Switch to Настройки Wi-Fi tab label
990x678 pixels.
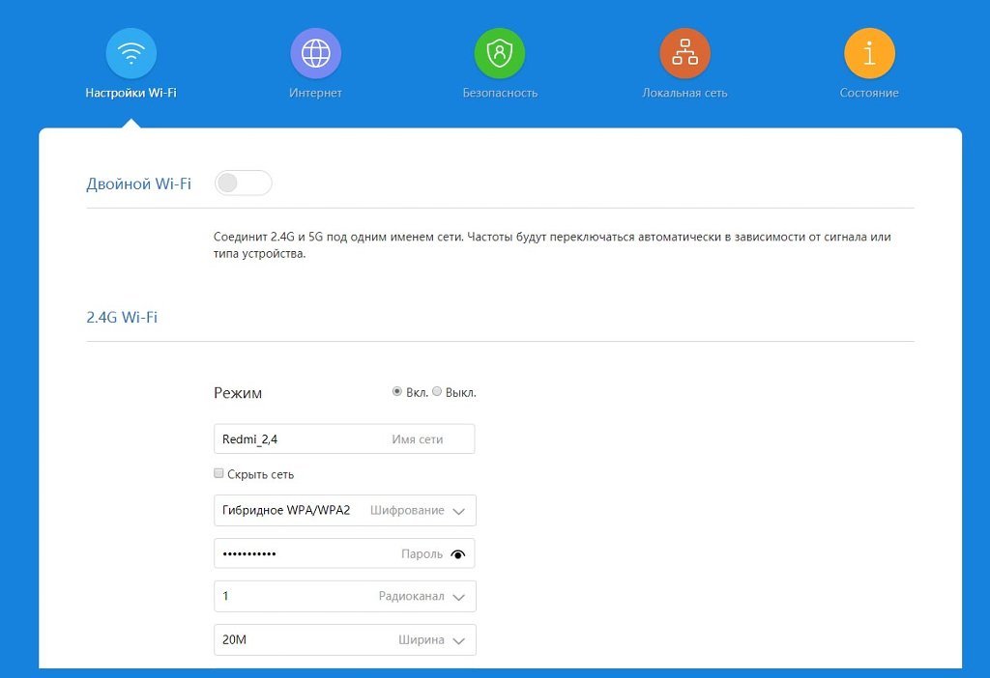pos(131,93)
